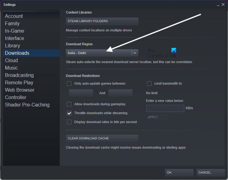
Task: Open the Account settings section
Action: point(14,16)
